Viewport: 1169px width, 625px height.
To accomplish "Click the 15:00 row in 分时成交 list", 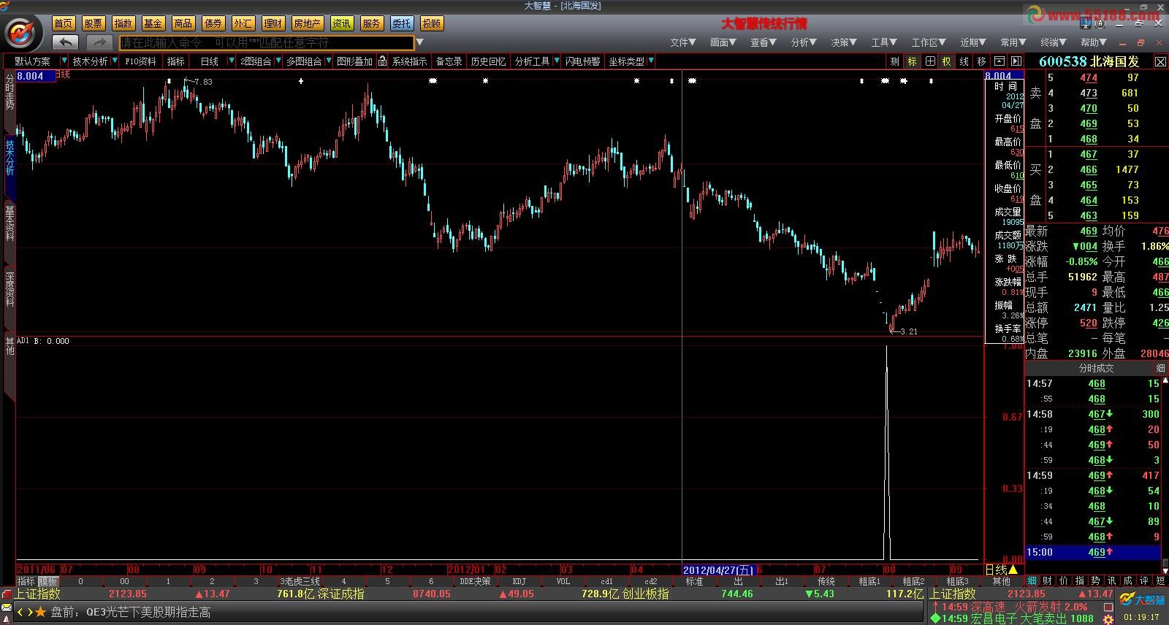I will [1092, 552].
